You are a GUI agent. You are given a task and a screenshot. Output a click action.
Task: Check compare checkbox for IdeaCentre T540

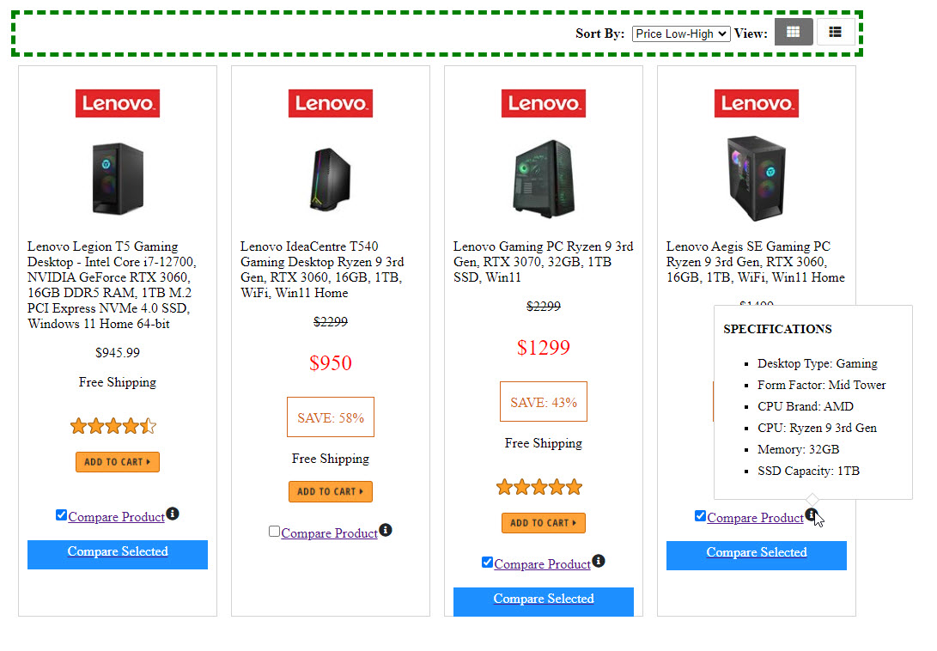274,532
